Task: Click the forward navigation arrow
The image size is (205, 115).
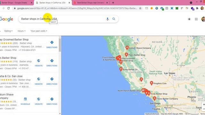Action: [4, 8]
